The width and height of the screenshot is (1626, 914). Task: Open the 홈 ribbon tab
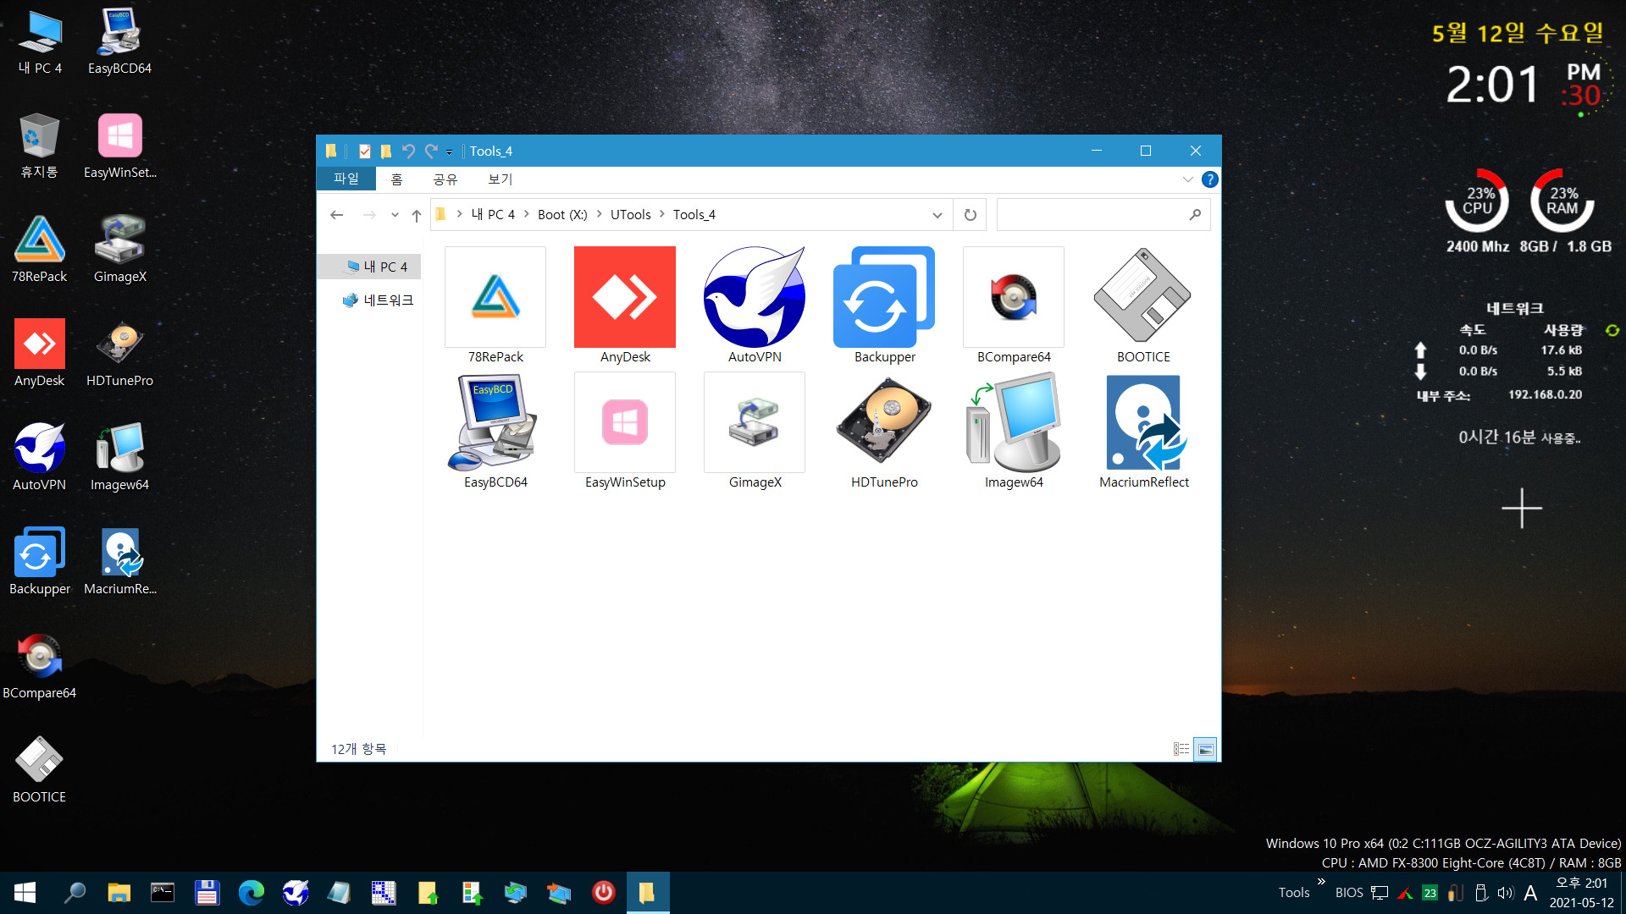pyautogui.click(x=396, y=179)
